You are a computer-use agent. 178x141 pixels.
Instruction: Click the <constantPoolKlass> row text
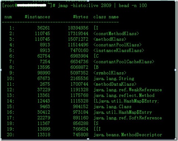coord(117,45)
